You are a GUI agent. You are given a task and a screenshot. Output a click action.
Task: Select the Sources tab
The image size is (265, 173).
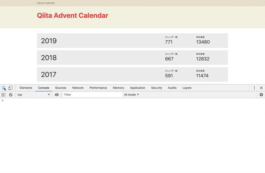[61, 88]
